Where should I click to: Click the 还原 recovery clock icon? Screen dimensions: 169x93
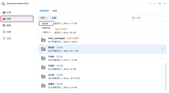[4, 32]
